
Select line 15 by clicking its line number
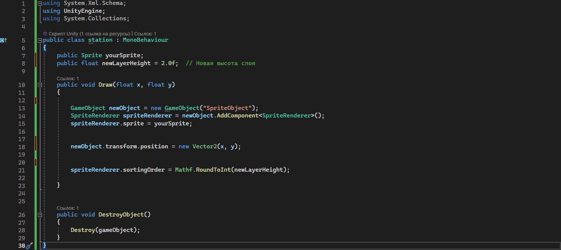point(22,123)
